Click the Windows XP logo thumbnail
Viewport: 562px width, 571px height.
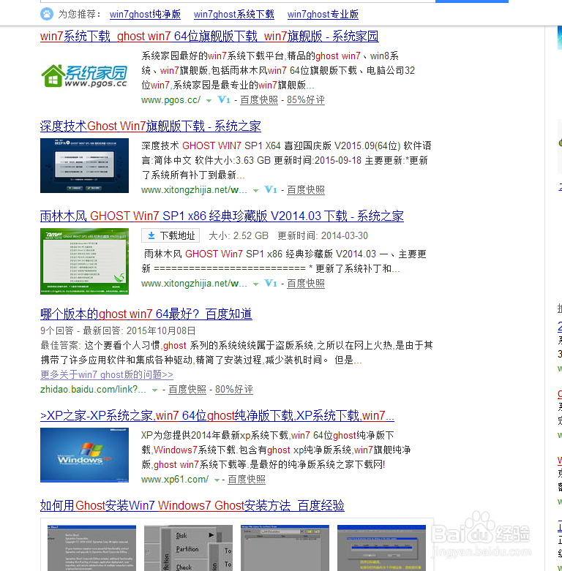click(x=84, y=455)
